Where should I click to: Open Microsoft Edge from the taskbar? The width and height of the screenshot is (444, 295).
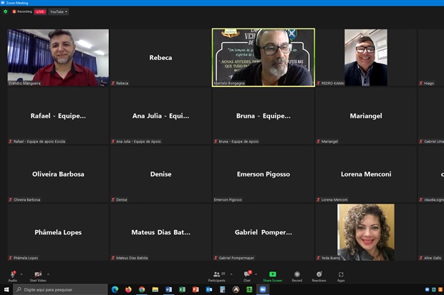point(115,289)
